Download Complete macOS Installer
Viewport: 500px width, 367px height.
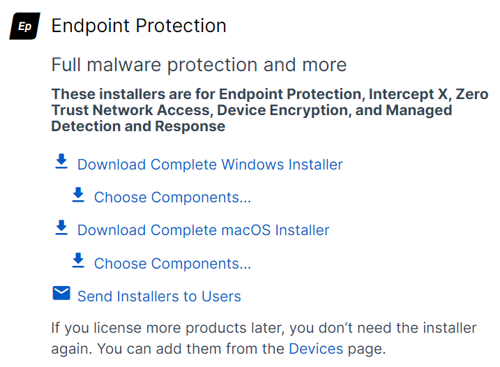pyautogui.click(x=203, y=230)
